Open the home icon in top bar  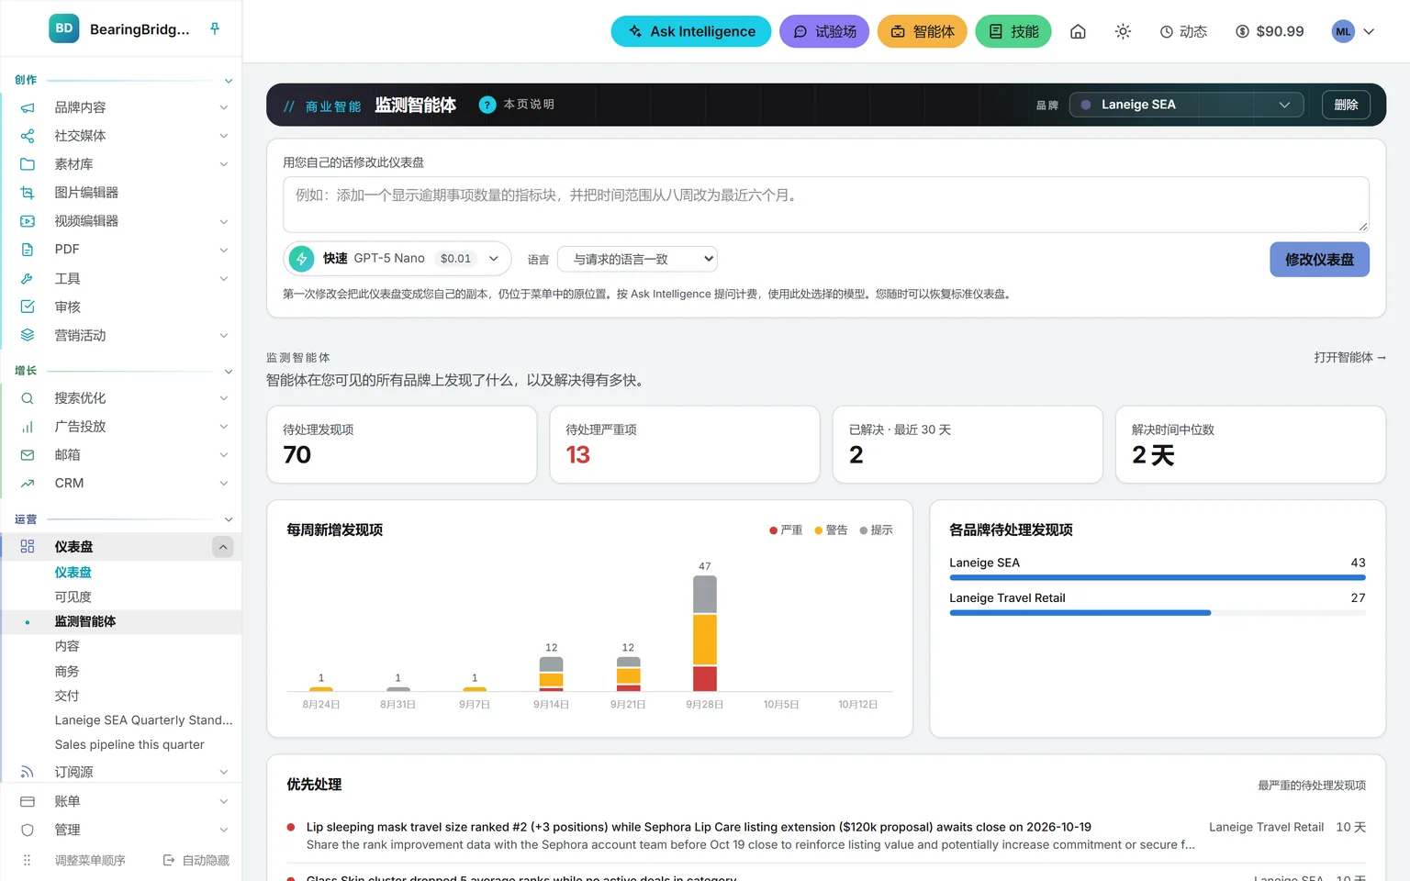(x=1078, y=31)
